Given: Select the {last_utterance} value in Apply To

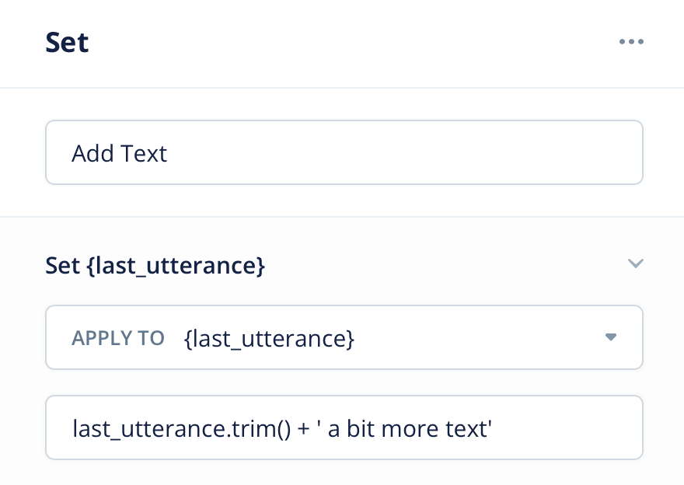Looking at the screenshot, I should click(x=269, y=338).
